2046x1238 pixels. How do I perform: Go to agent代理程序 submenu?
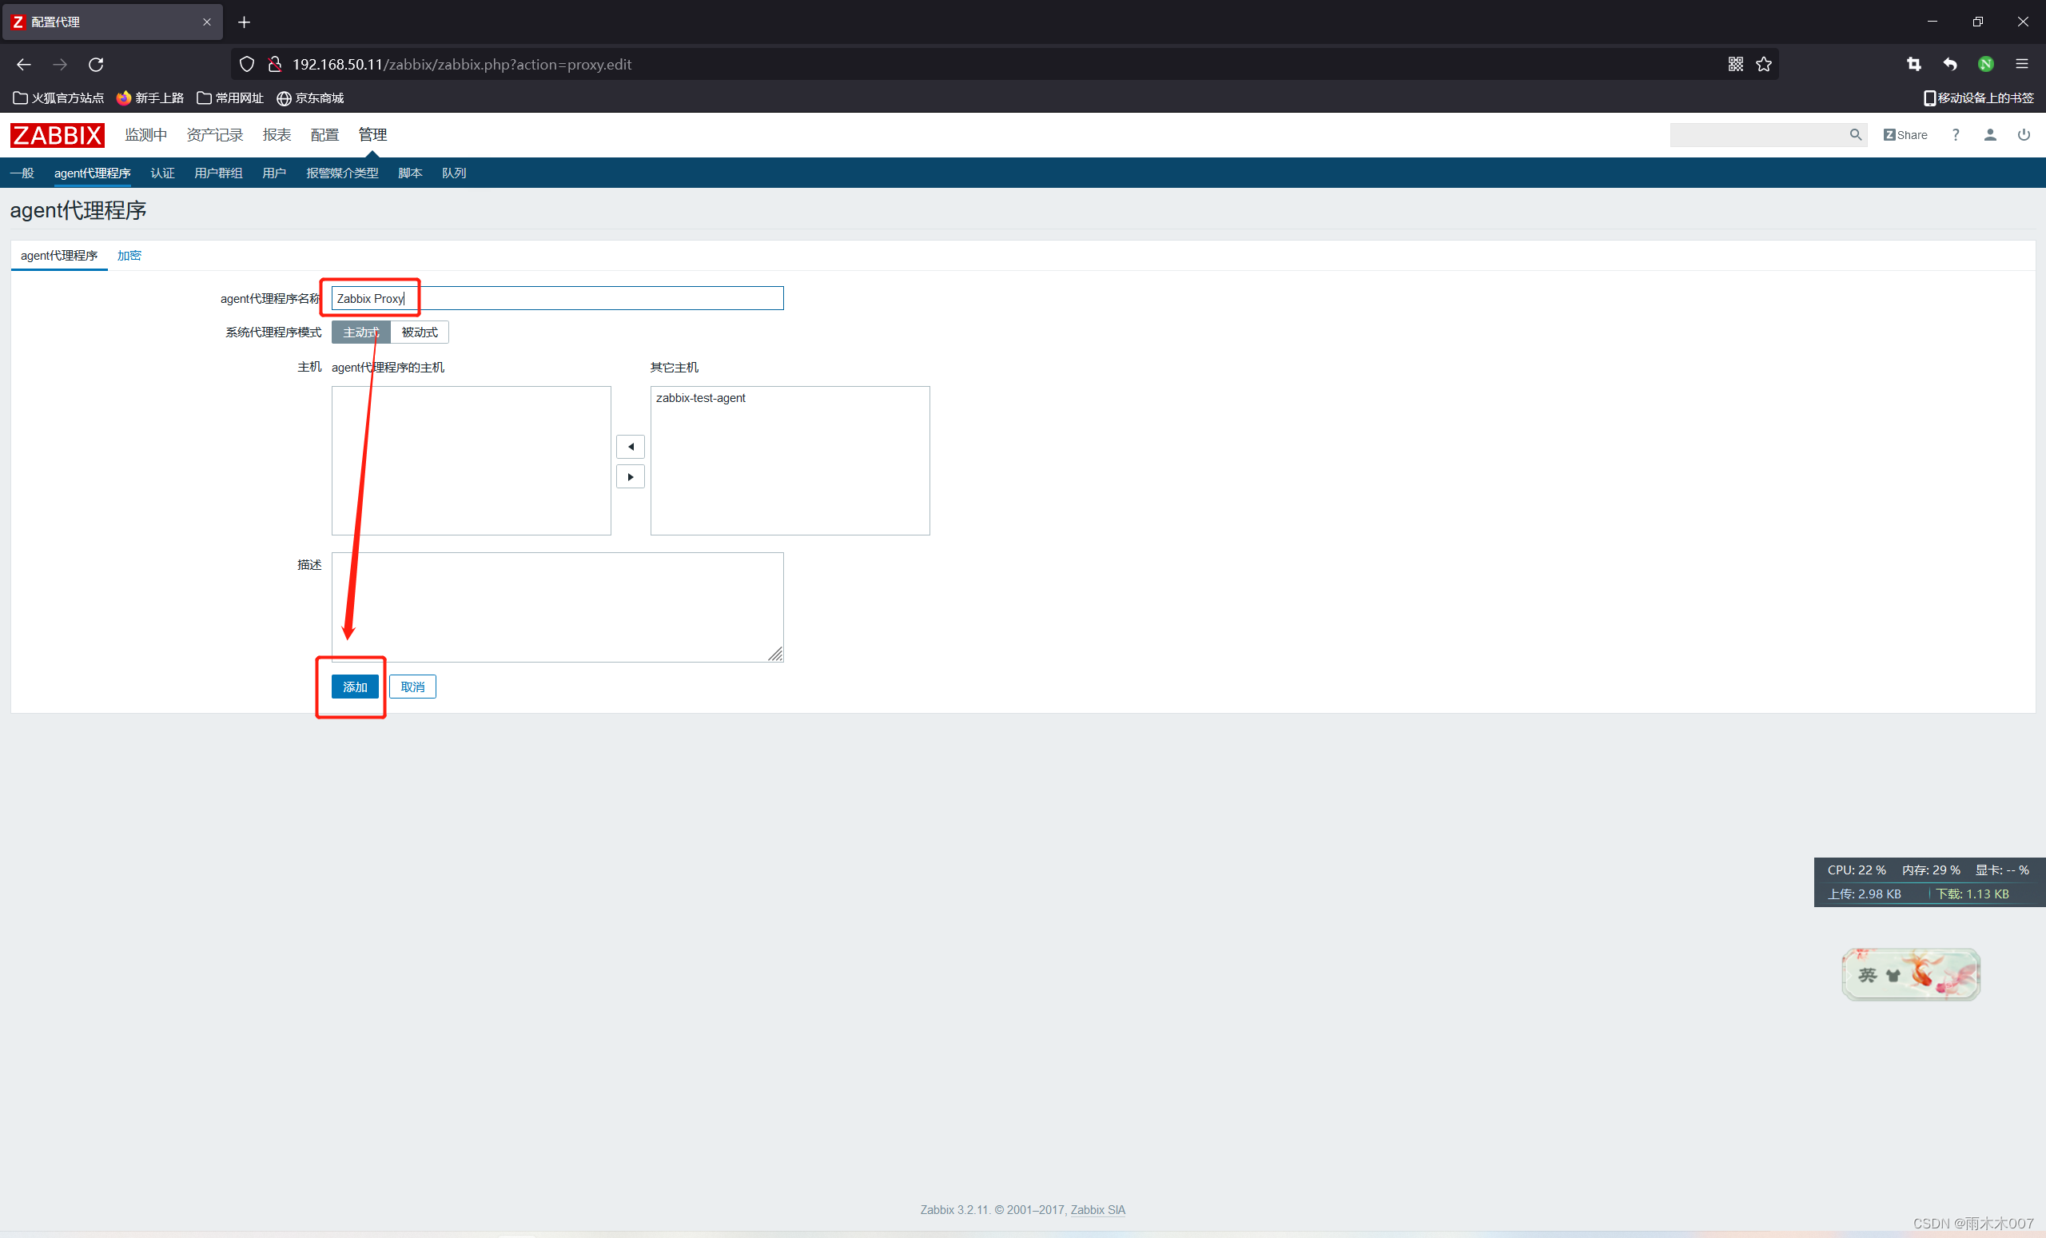coord(92,173)
